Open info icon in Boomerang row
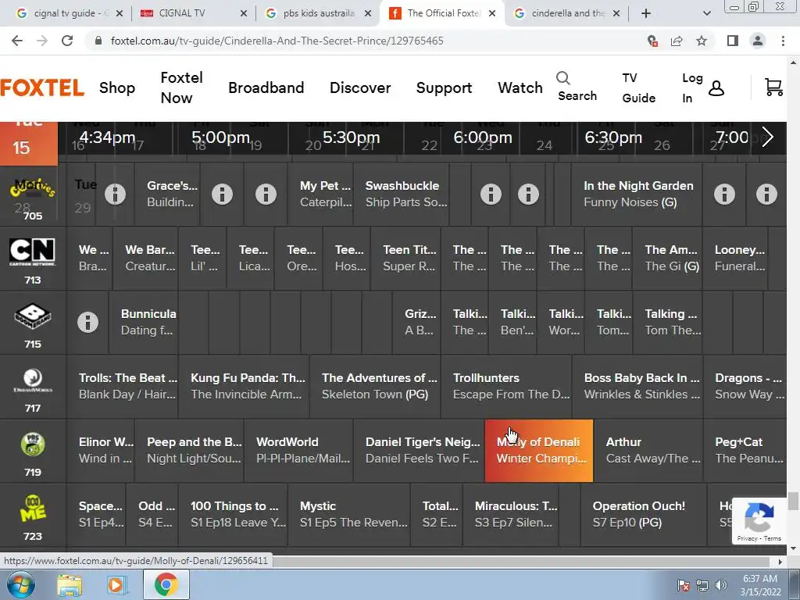 click(87, 323)
